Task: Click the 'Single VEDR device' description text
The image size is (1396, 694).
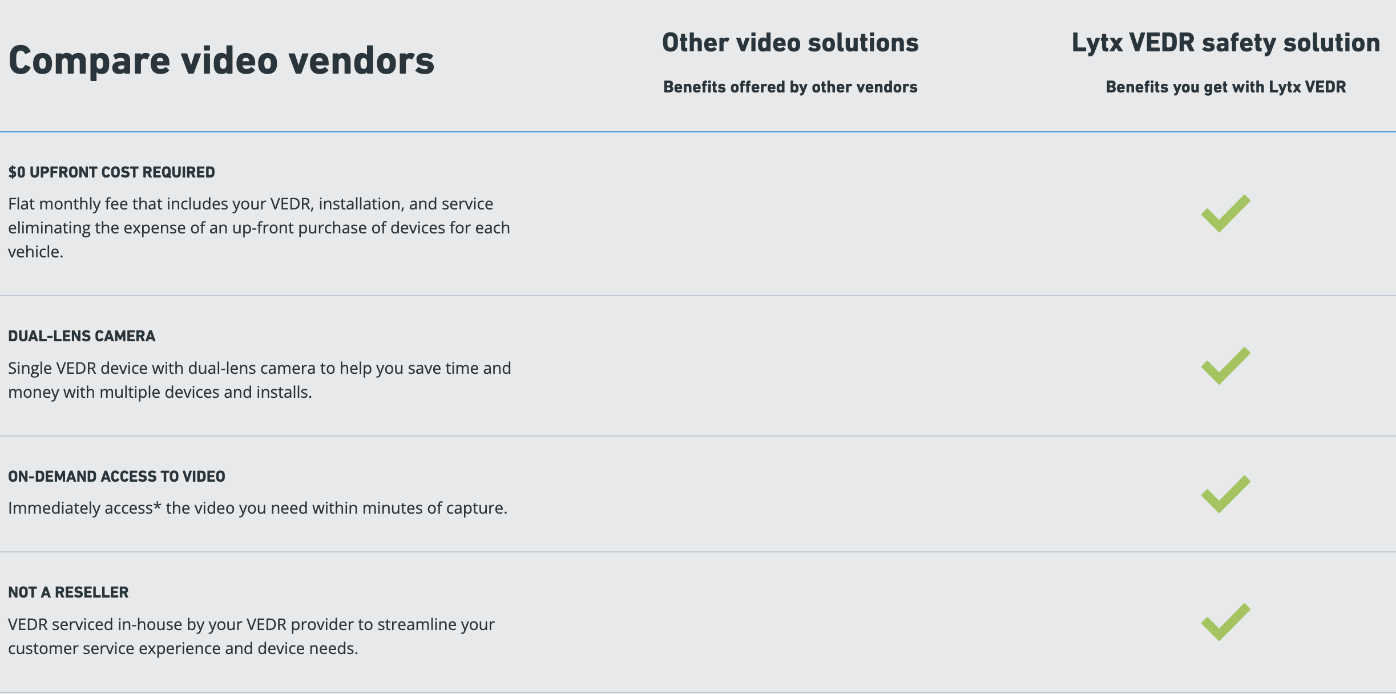Action: tap(259, 380)
